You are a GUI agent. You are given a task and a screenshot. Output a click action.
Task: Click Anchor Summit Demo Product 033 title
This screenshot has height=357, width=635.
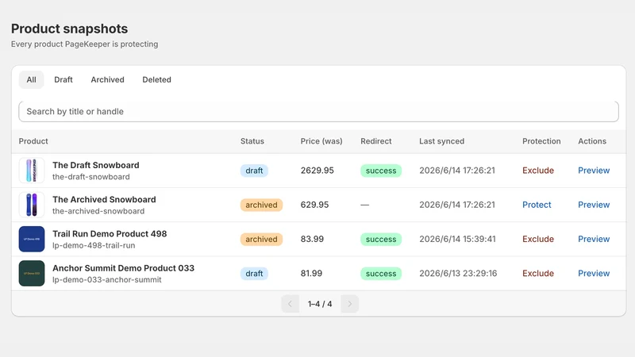(x=123, y=268)
